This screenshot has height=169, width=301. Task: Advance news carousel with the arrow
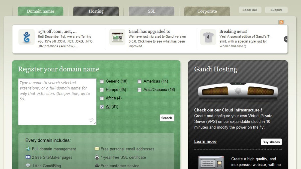[286, 39]
